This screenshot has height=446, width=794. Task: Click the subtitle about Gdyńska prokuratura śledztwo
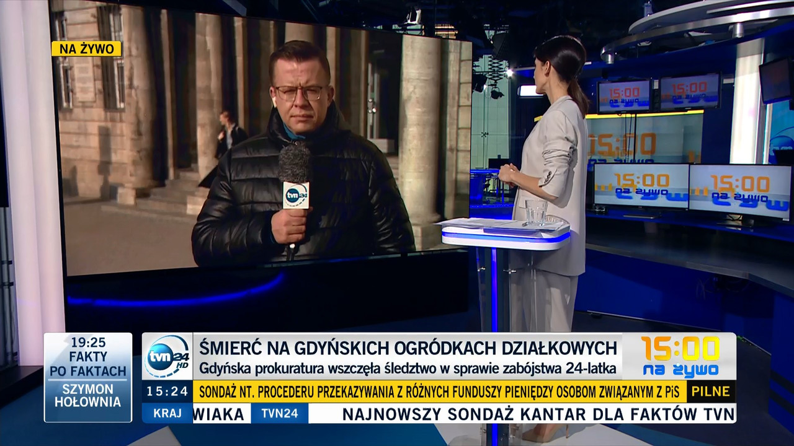click(408, 369)
